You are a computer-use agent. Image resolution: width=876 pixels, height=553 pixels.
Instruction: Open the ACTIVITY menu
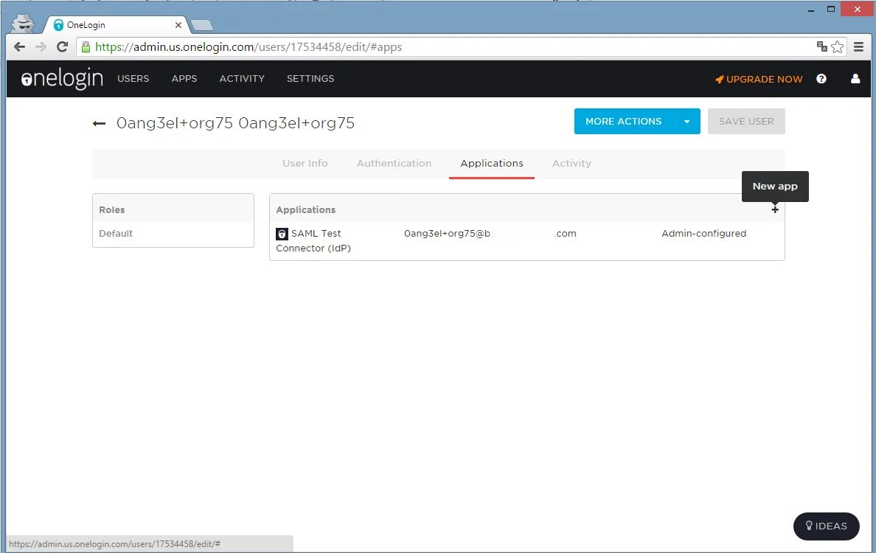point(242,79)
